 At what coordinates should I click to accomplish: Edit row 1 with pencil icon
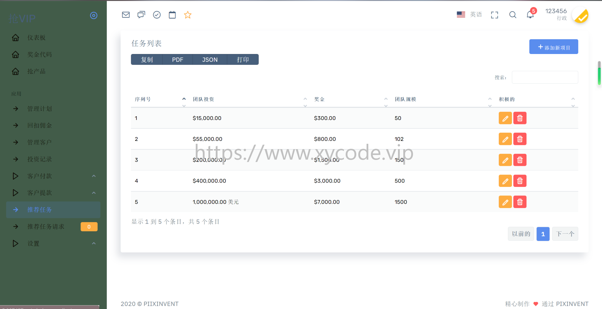(x=505, y=118)
